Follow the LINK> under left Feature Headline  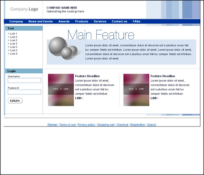[79, 98]
